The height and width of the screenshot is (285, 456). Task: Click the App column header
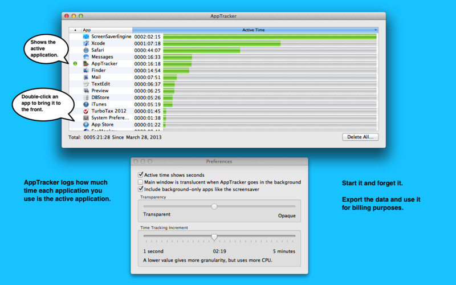point(107,30)
